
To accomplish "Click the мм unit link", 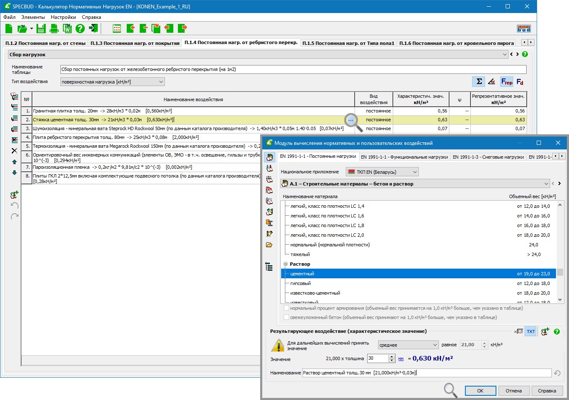I will point(401,359).
